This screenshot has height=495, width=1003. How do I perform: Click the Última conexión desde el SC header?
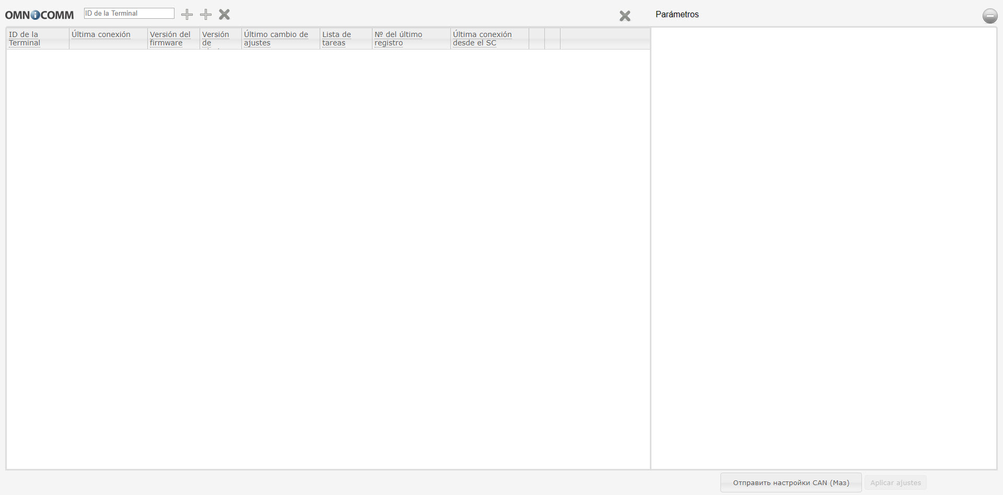(x=482, y=39)
